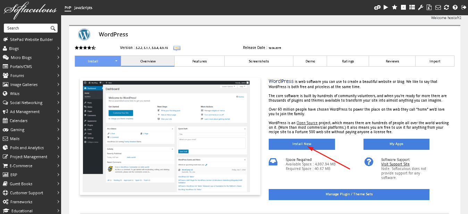This screenshot has height=214, width=468.
Task: Open settings with the wrench icon
Action: 420,7
